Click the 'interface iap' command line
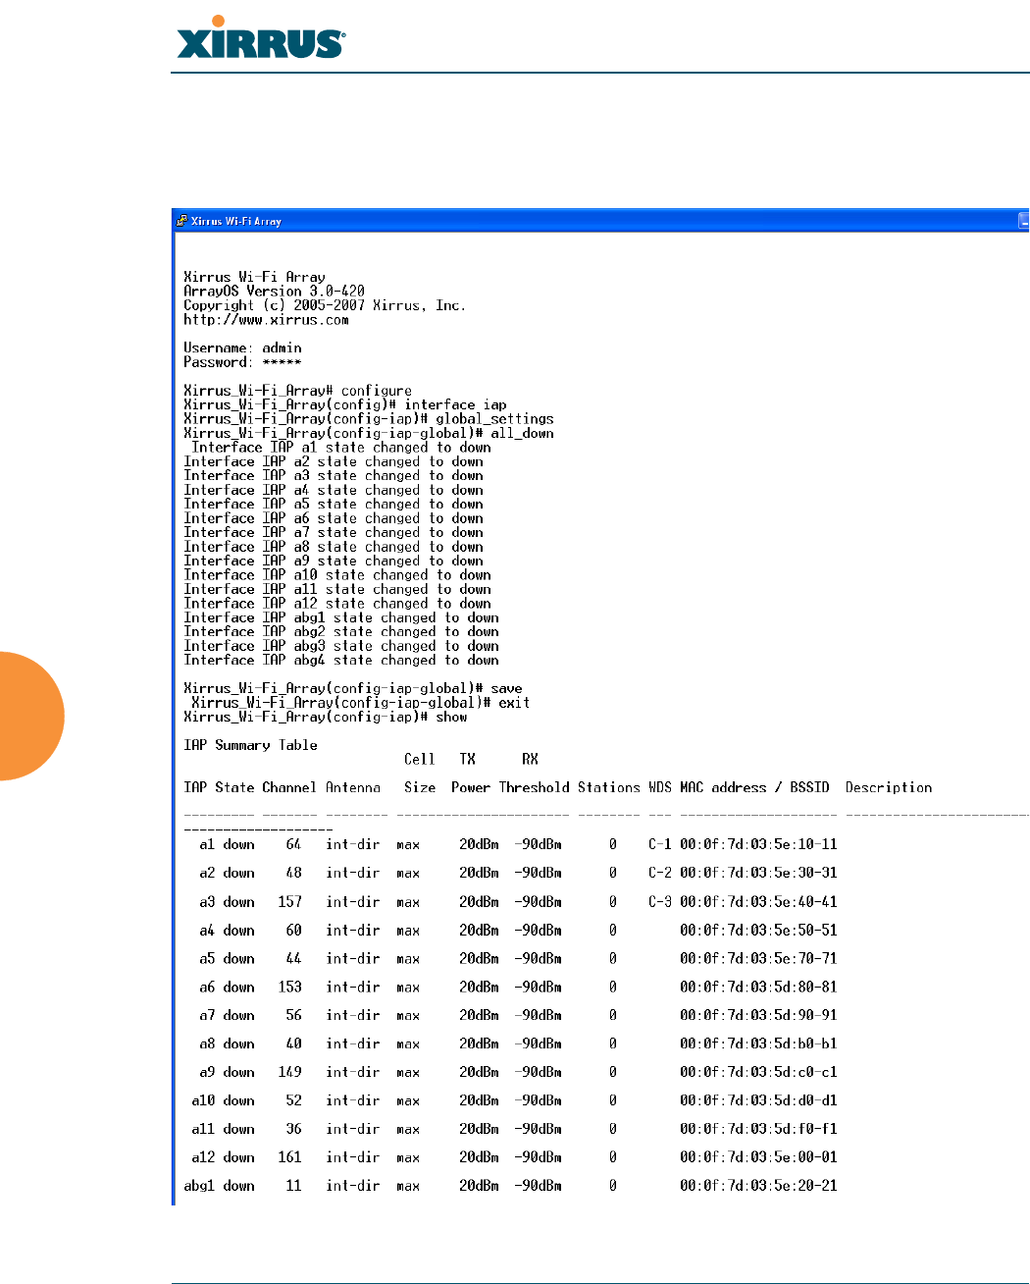1030x1284 pixels. pos(345,405)
